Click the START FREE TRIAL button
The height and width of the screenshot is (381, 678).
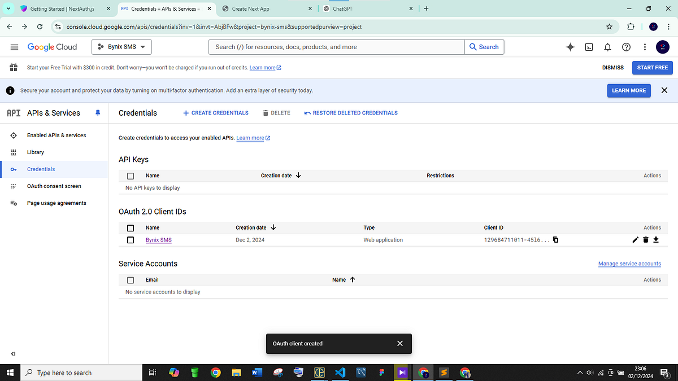pos(652,67)
